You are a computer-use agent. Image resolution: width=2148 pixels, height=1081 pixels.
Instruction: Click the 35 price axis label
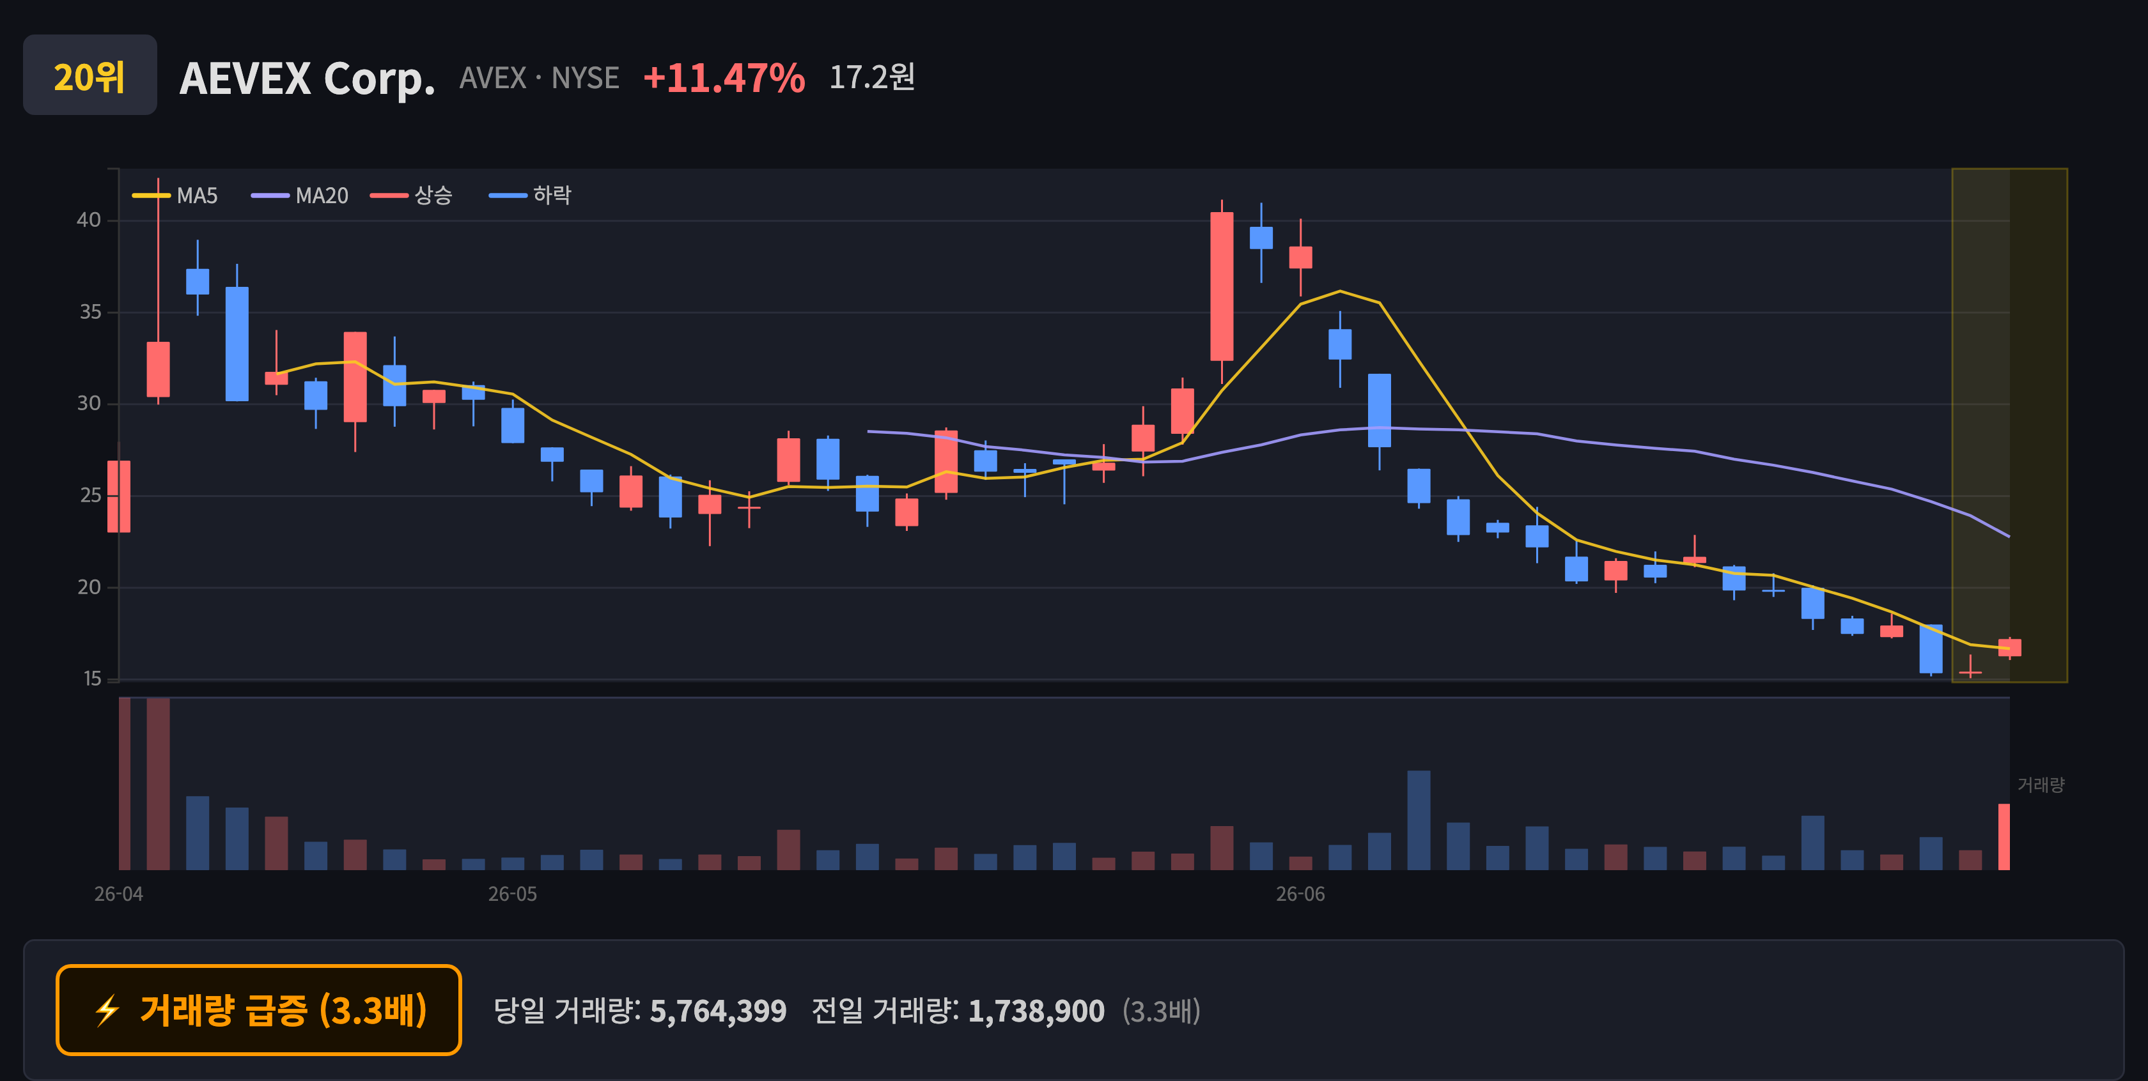(90, 312)
